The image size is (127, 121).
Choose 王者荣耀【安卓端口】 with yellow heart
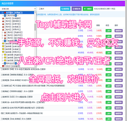point(17,49)
